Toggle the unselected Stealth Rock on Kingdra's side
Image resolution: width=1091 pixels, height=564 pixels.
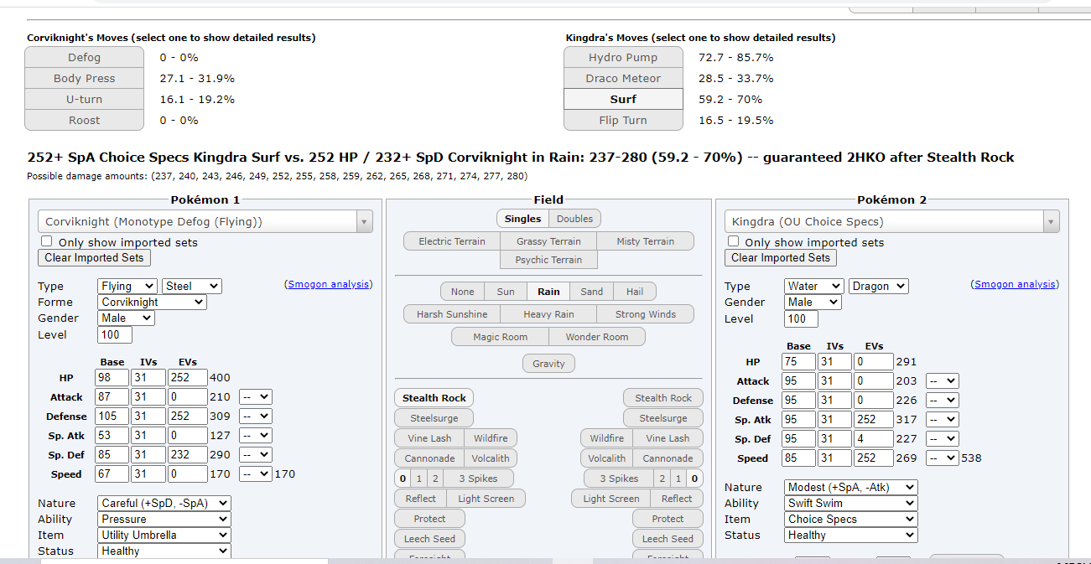pos(663,398)
